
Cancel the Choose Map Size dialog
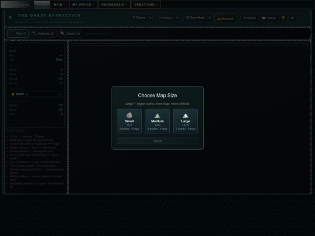click(157, 140)
